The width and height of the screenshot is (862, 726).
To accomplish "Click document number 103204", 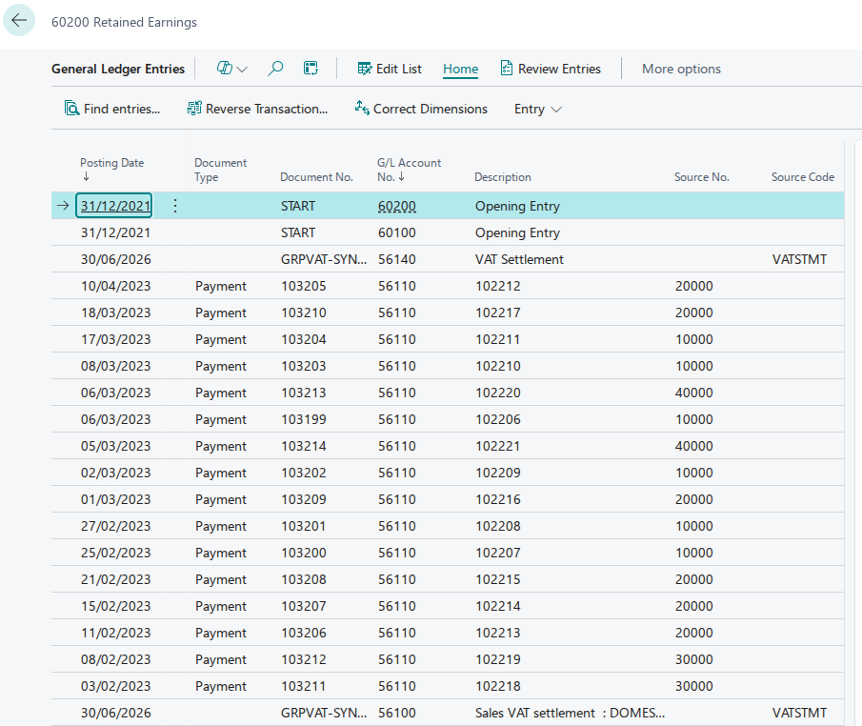I will (x=304, y=339).
